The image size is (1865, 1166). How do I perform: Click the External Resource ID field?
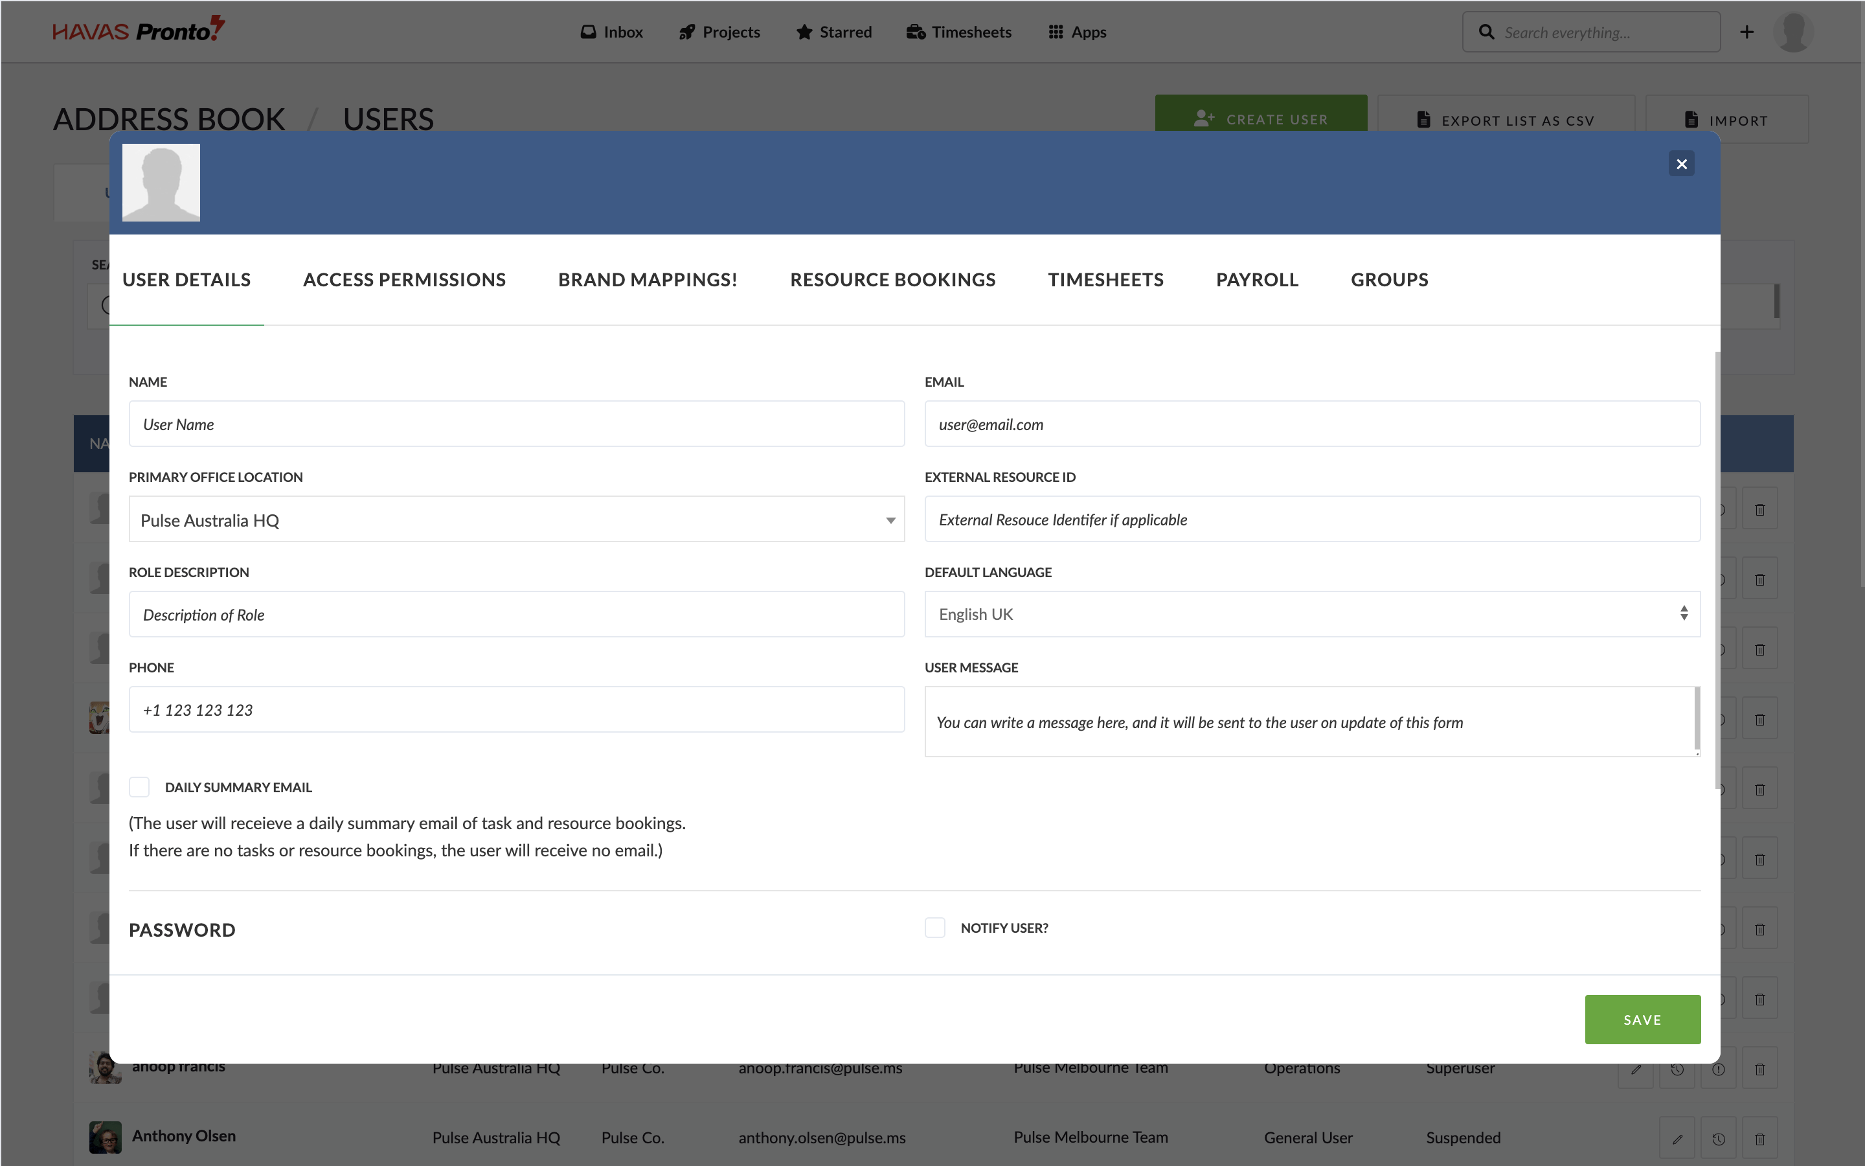(1312, 519)
